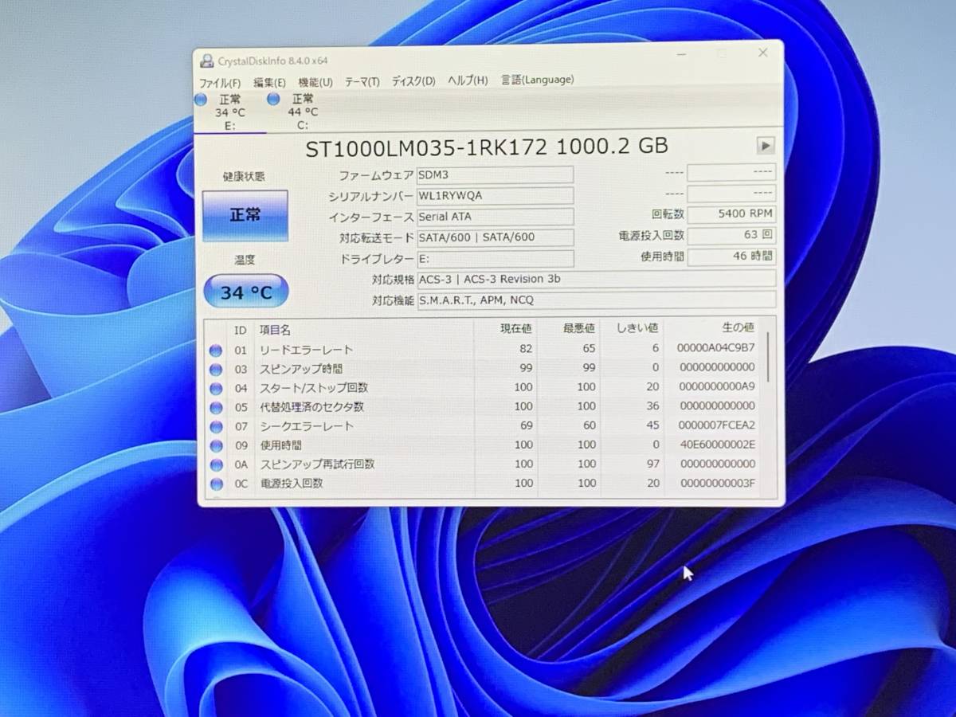Click raw value 00000A04C9B7

[715, 348]
